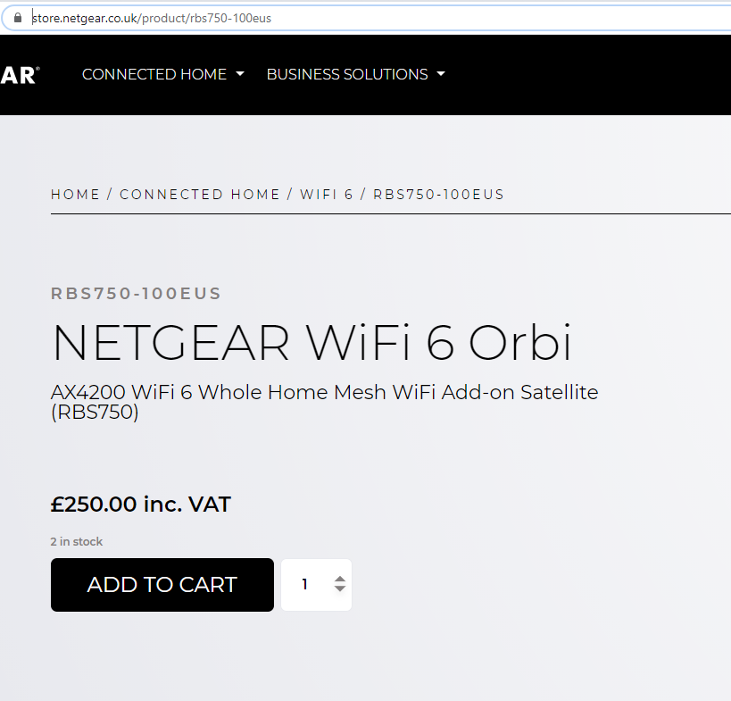731x701 pixels.
Task: Click the NETGEAR logo in header
Action: 18,75
